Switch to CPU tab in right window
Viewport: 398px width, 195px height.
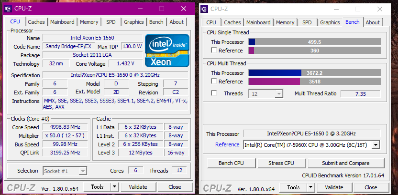click(x=211, y=22)
